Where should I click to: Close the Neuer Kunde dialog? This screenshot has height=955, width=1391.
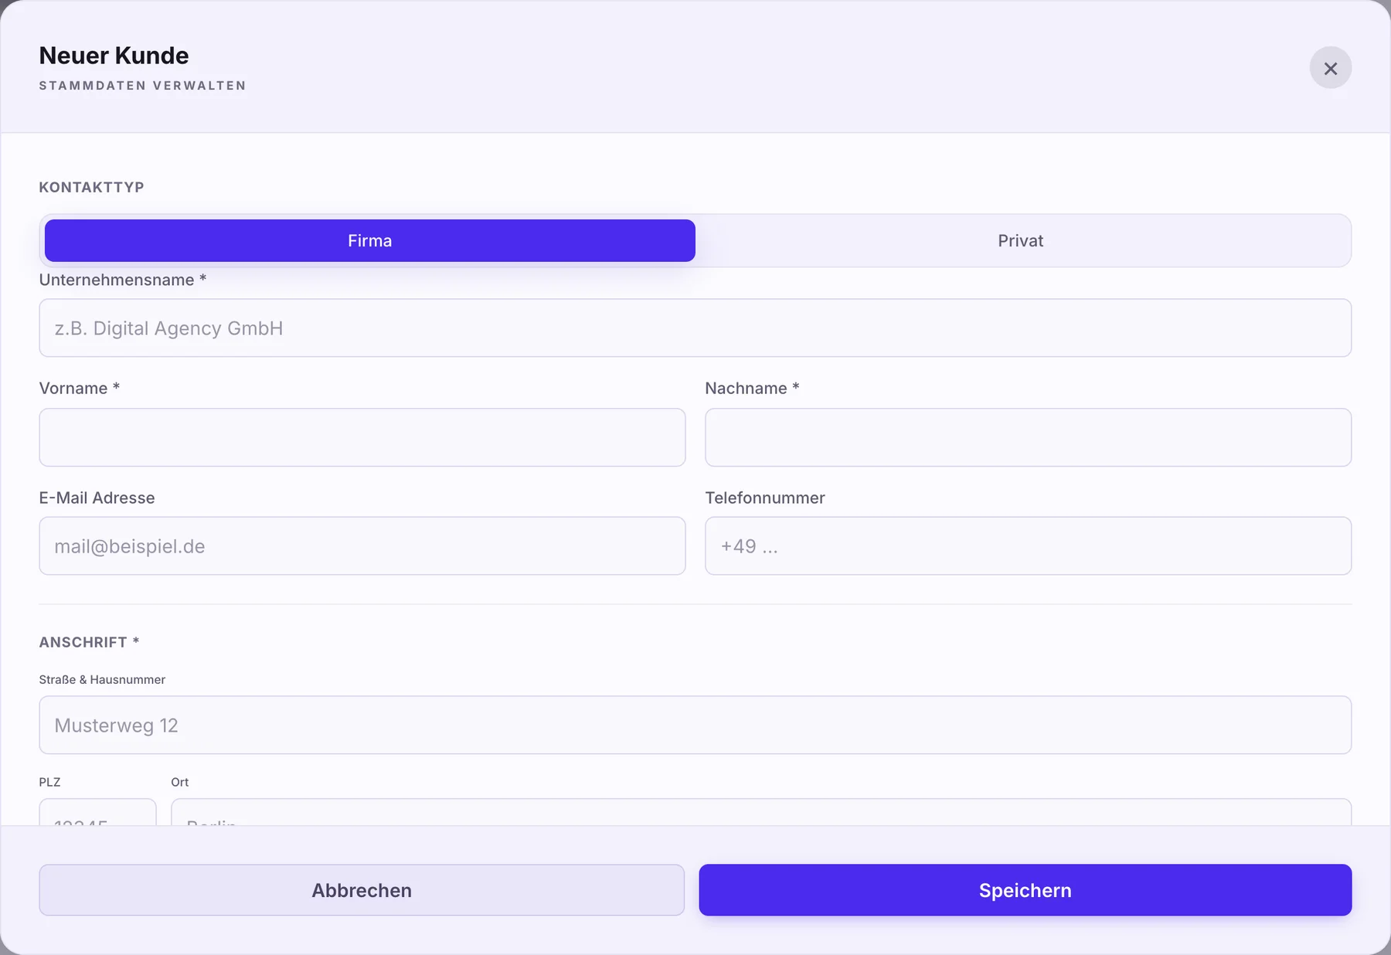click(1330, 68)
